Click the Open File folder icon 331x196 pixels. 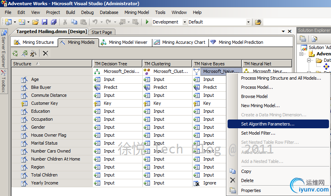coord(35,22)
